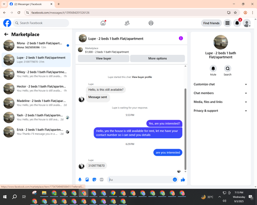Viewport: 257px width, 205px height.
Task: Click the address bar URL
Action: [x=60, y=13]
